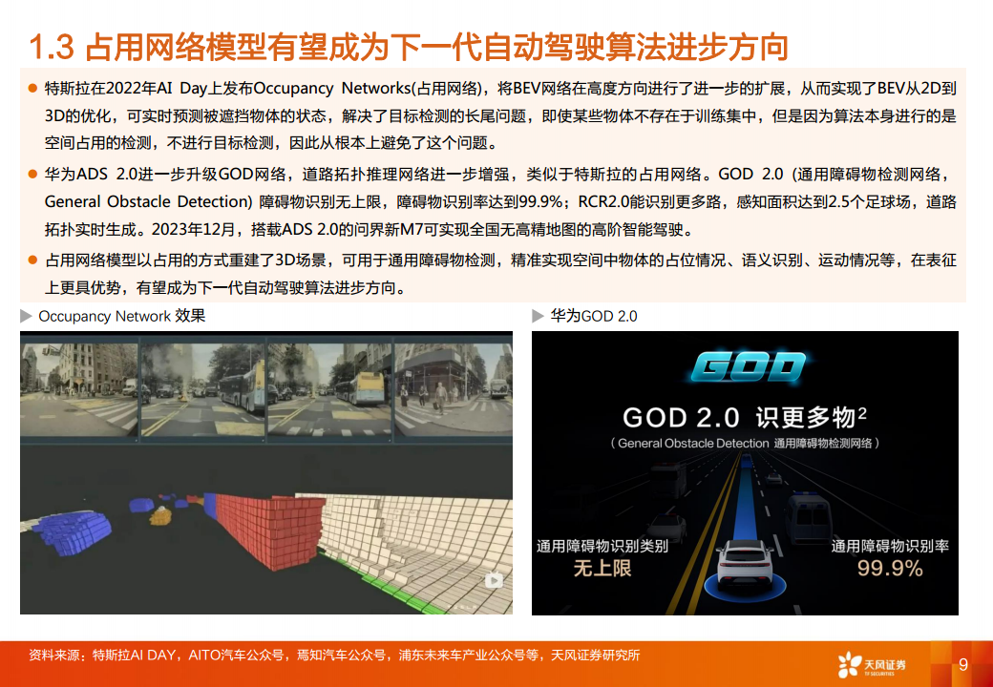Click the 天风证券 logo in footer
This screenshot has height=687, width=993.
[872, 665]
